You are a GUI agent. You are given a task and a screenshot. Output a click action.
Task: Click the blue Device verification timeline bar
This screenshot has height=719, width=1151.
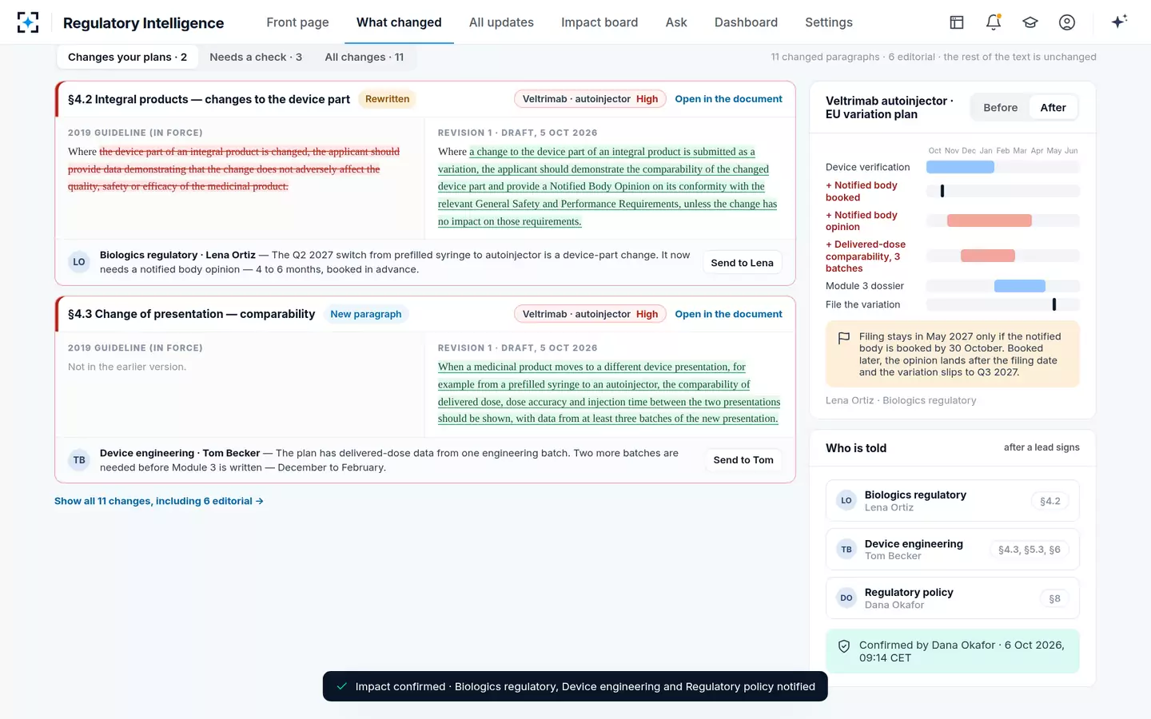point(960,168)
